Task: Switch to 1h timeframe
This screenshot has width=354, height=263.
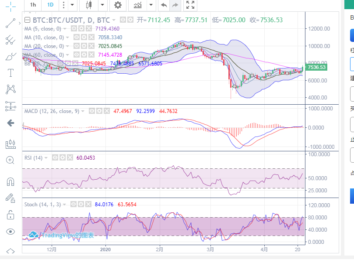Action: (33, 5)
